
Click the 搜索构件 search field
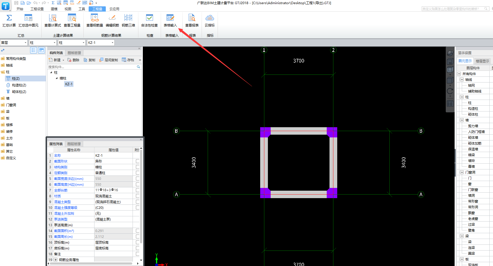coord(92,67)
